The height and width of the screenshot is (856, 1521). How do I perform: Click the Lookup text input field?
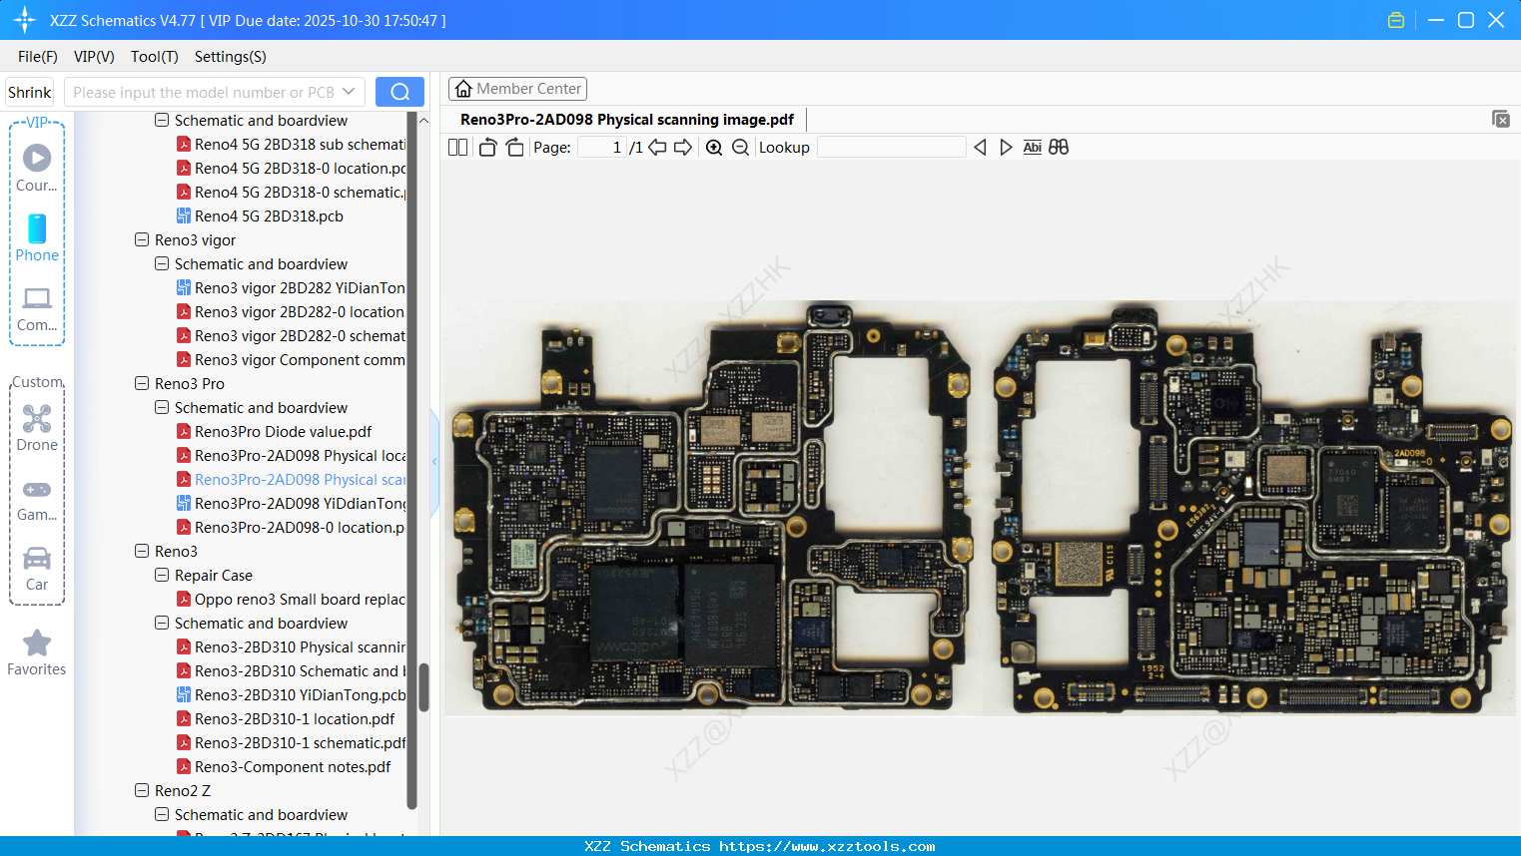(x=891, y=148)
